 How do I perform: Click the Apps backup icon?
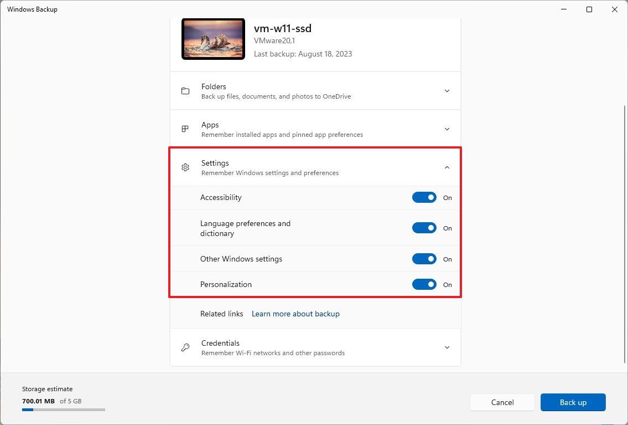(185, 129)
